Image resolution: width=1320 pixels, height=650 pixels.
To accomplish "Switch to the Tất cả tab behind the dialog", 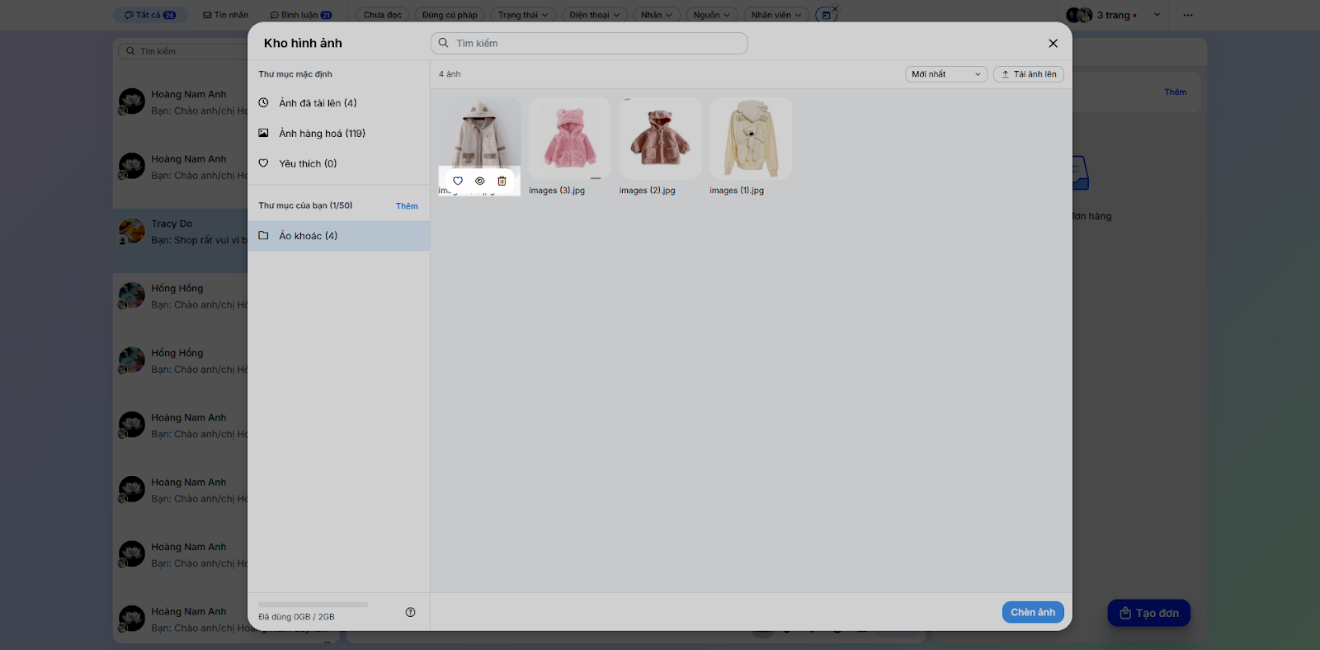I will (150, 15).
